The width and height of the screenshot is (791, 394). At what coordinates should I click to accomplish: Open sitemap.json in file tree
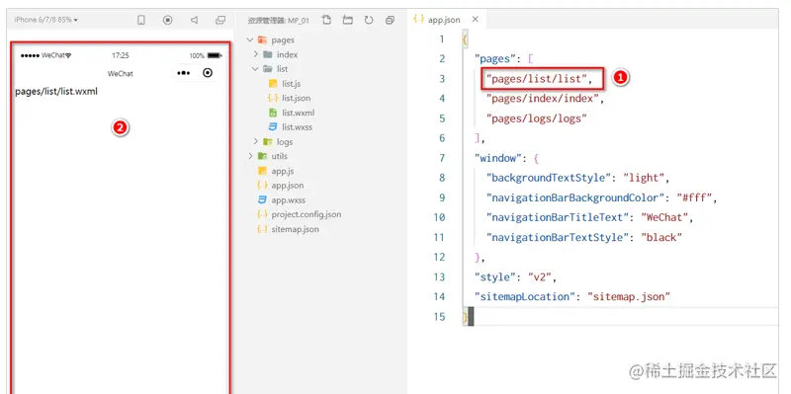point(295,229)
